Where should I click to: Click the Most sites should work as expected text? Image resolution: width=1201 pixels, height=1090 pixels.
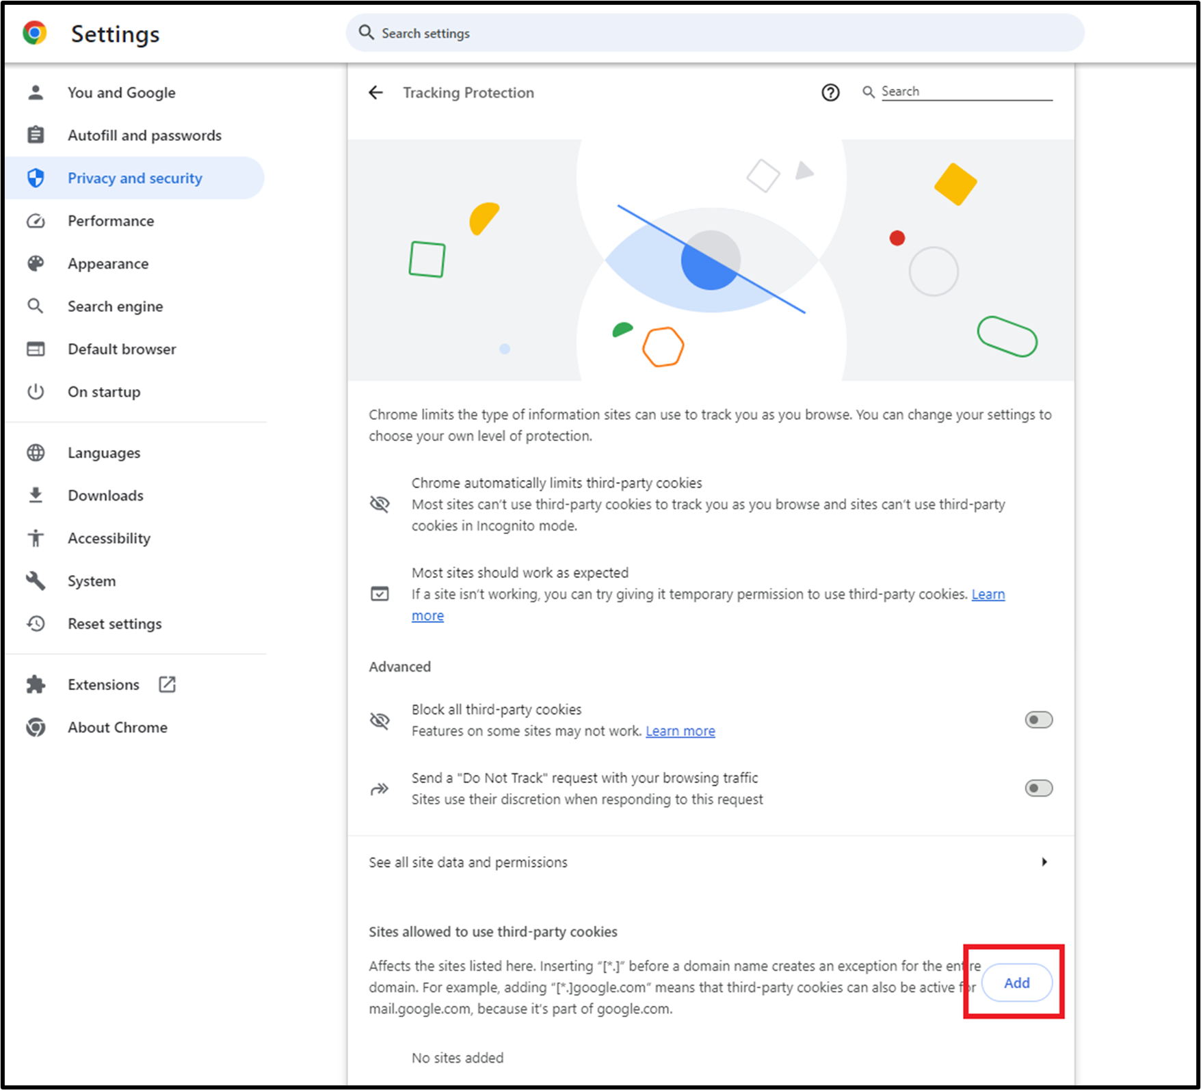click(x=520, y=572)
